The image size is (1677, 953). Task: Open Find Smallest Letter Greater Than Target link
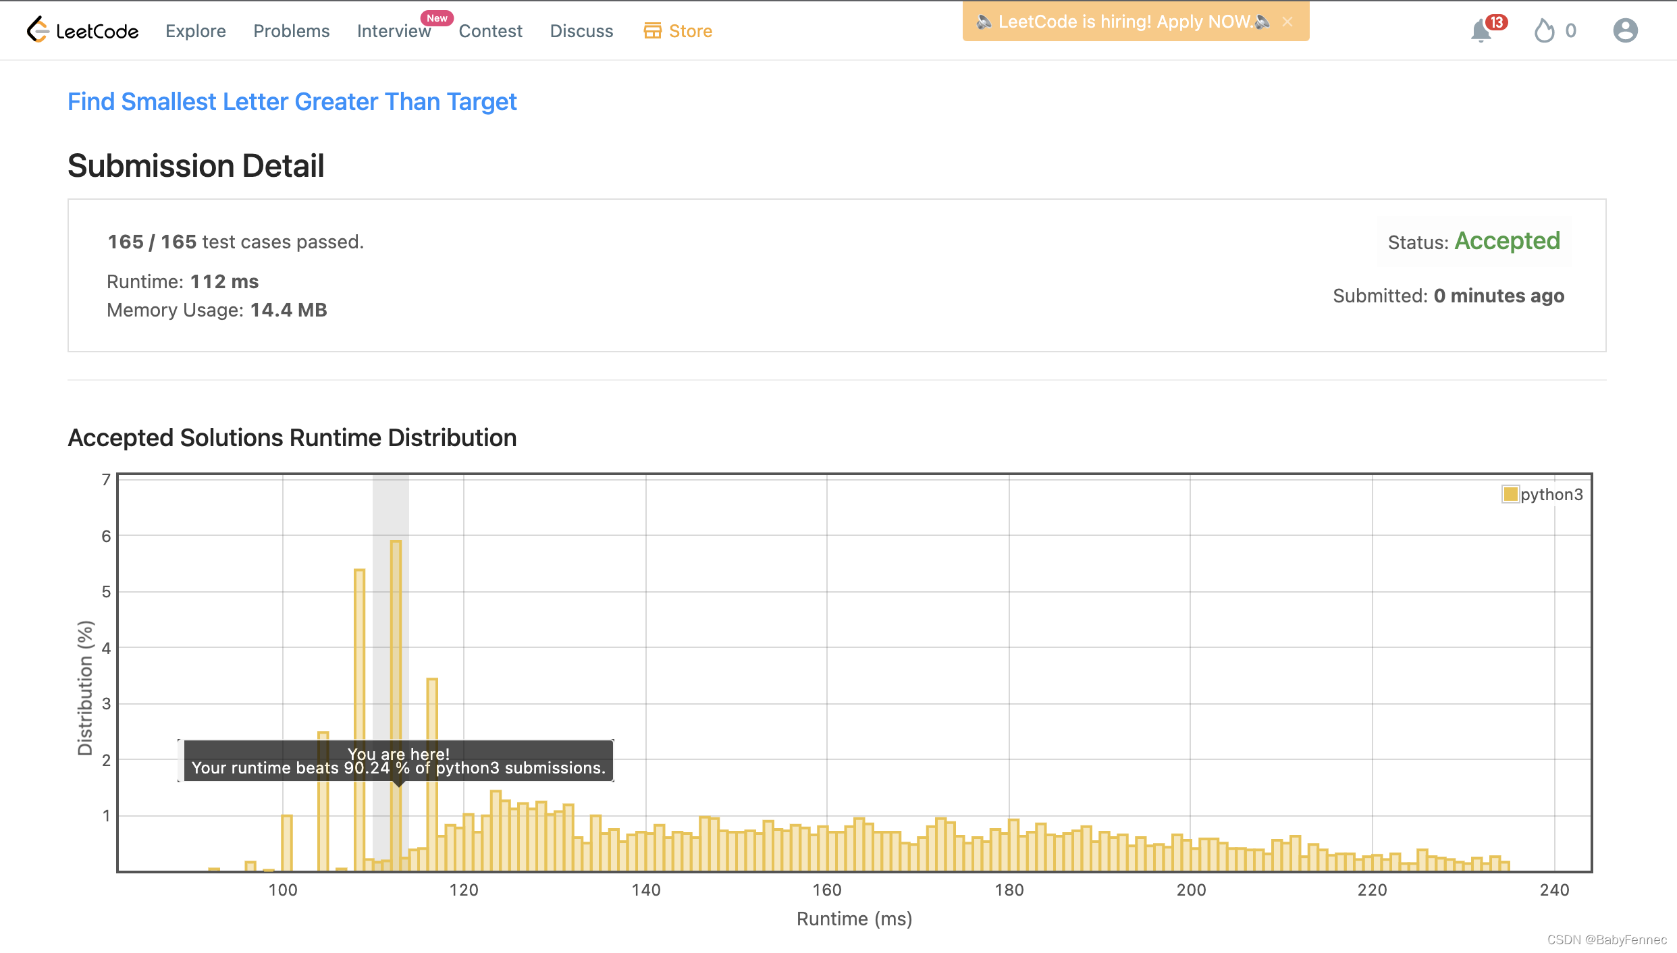292,101
